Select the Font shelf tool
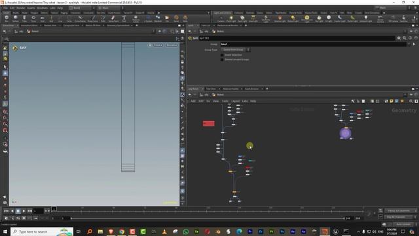419x236 pixels. [124, 18]
